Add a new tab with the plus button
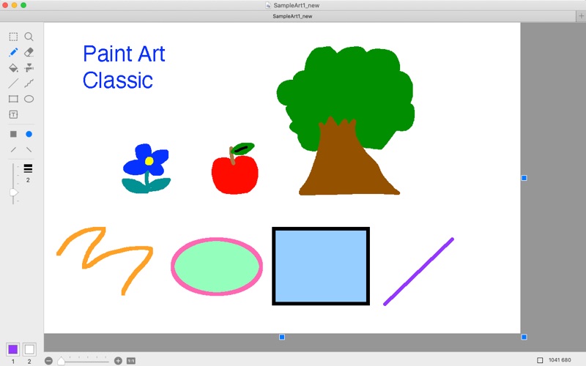 coord(581,16)
